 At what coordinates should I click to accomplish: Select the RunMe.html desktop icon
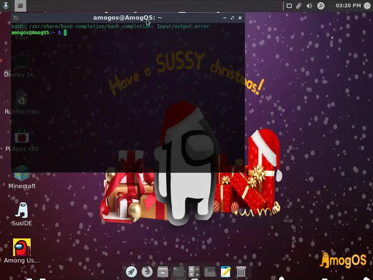coord(22,103)
